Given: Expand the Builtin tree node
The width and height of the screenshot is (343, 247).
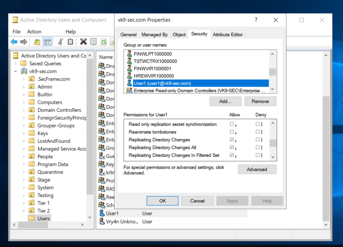Looking at the screenshot, I should click(24, 94).
